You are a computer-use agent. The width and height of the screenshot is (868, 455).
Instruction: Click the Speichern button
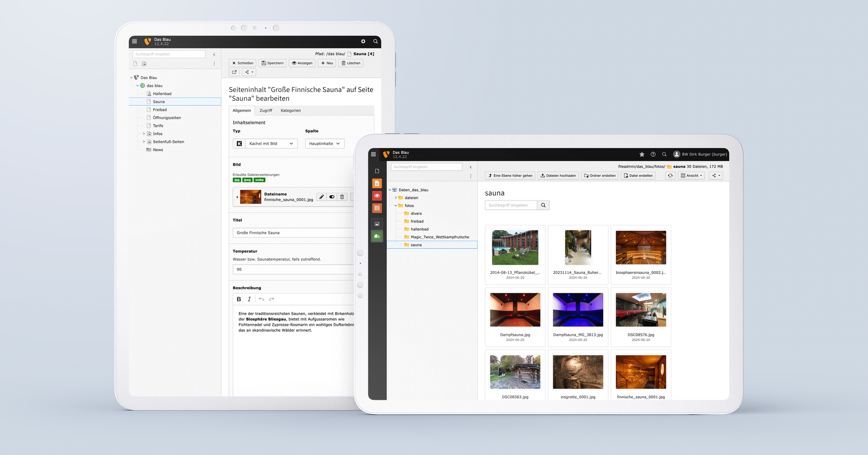273,63
